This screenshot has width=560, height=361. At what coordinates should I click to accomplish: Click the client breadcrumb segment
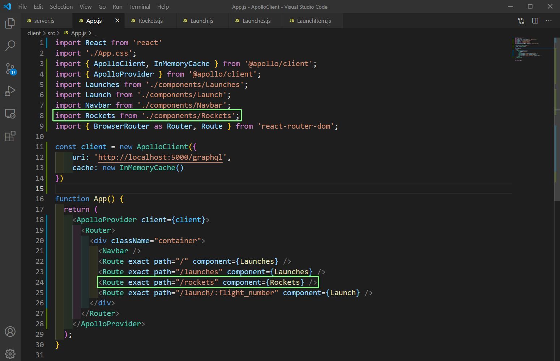[x=34, y=33]
